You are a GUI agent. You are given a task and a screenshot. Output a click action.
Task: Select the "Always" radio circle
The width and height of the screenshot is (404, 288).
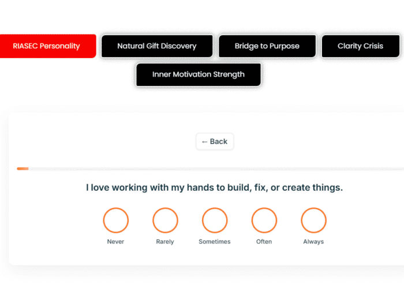pos(314,220)
